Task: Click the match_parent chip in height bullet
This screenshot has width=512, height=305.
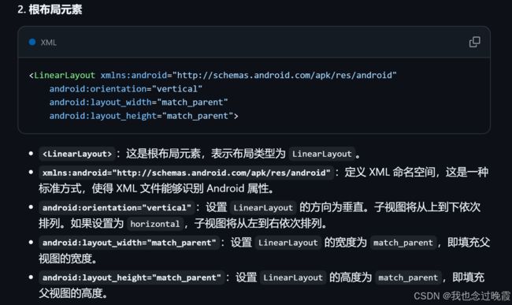Action: pyautogui.click(x=408, y=277)
